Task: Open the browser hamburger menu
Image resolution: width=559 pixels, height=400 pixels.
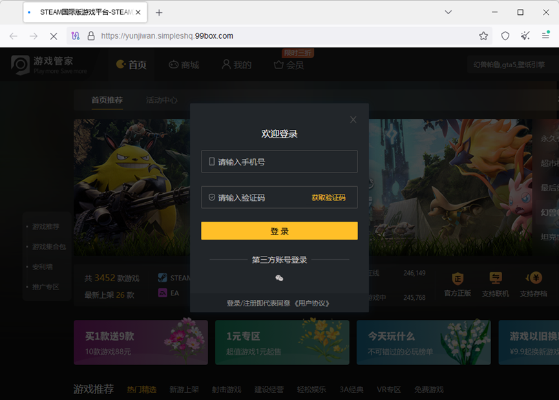Action: click(x=545, y=36)
